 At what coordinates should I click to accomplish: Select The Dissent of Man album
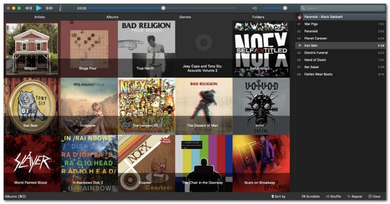pyautogui.click(x=204, y=106)
